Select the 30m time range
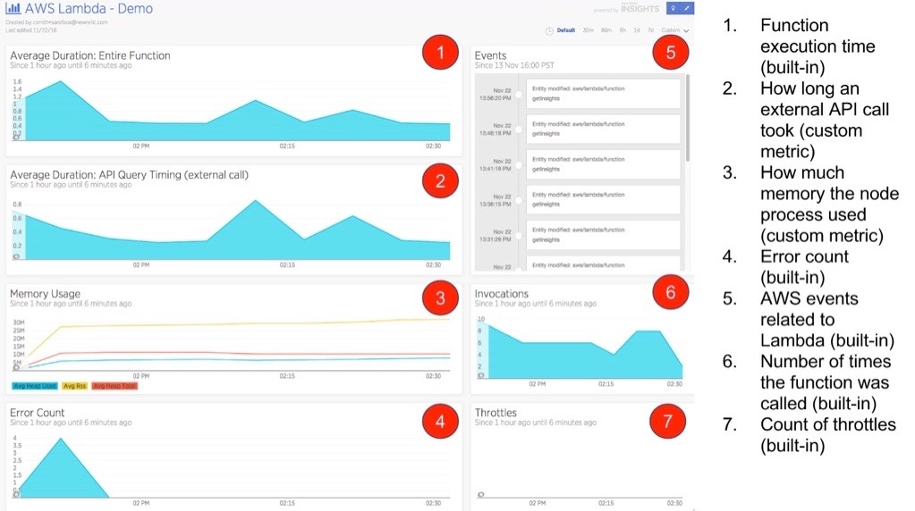 pyautogui.click(x=588, y=30)
